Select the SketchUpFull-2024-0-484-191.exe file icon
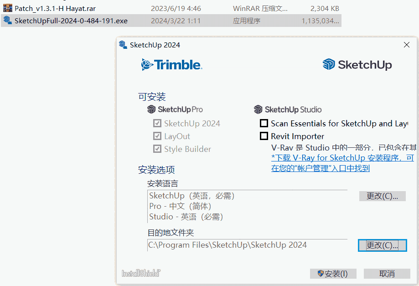419x286 pixels. pyautogui.click(x=7, y=21)
